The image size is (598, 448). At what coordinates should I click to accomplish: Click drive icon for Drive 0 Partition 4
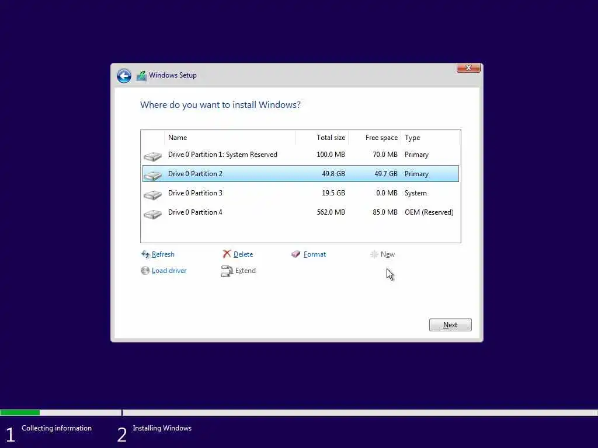152,214
